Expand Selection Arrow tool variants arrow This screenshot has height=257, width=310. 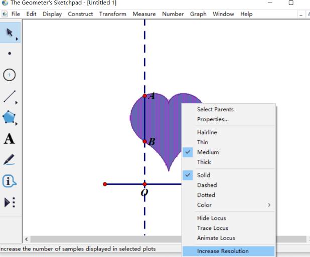coord(17,39)
